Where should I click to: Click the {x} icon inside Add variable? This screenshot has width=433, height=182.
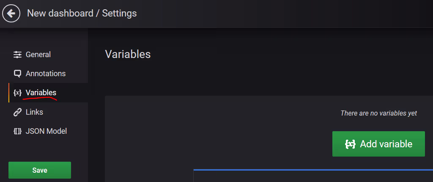pos(350,144)
